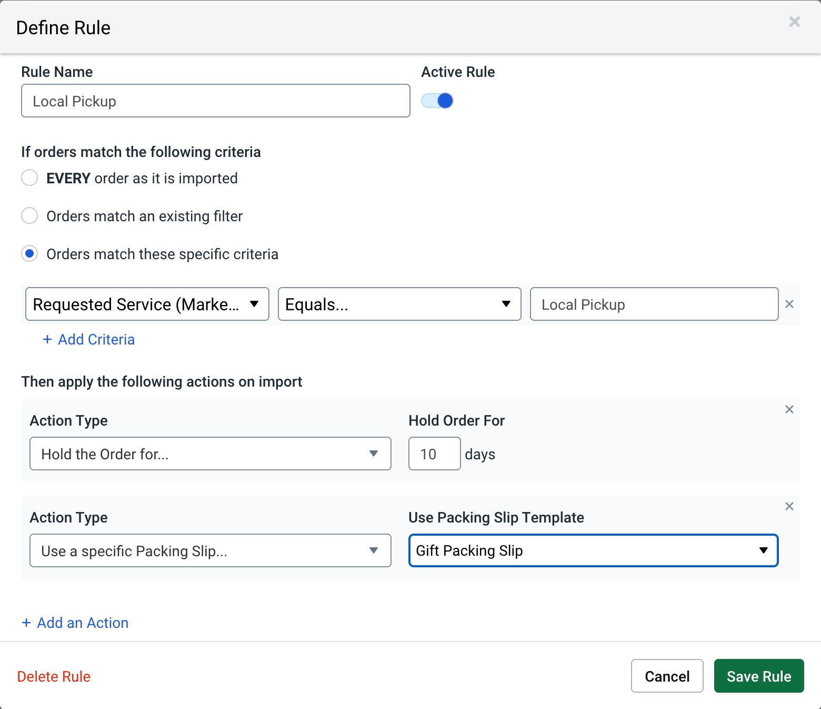Image resolution: width=821 pixels, height=709 pixels.
Task: Open the Requested Service criteria dropdown
Action: point(147,304)
